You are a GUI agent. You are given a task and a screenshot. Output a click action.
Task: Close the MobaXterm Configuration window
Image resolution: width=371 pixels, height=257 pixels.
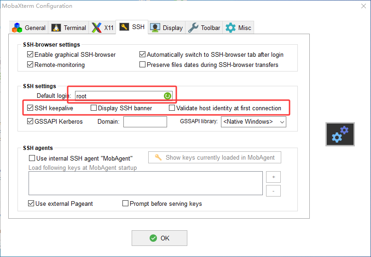pos(364,6)
